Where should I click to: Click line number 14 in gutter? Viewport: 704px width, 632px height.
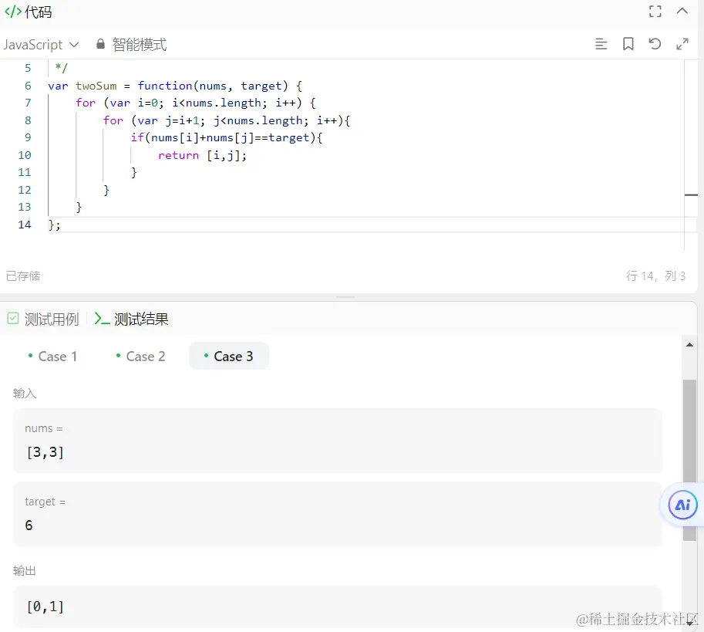coord(25,225)
